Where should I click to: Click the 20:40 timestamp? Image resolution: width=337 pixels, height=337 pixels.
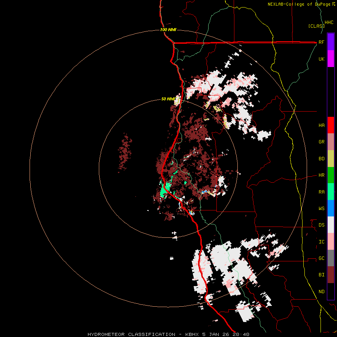[x=242, y=334]
